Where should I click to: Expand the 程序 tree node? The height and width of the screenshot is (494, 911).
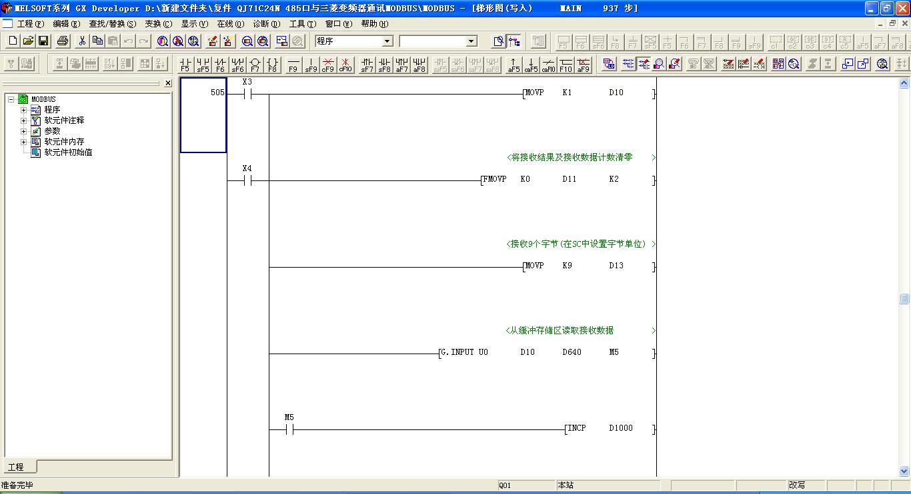point(24,110)
